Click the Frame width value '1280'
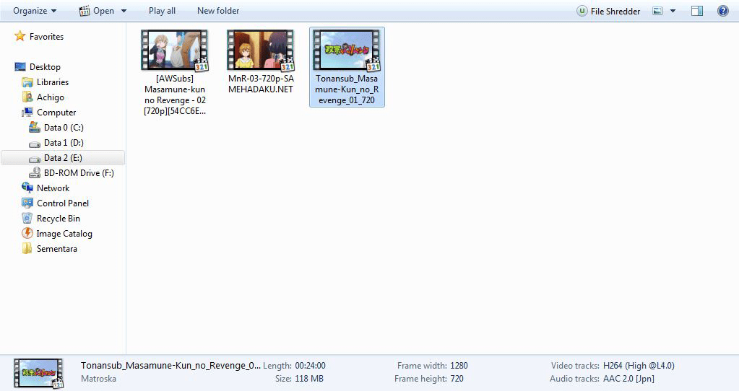The height and width of the screenshot is (391, 739). click(459, 366)
